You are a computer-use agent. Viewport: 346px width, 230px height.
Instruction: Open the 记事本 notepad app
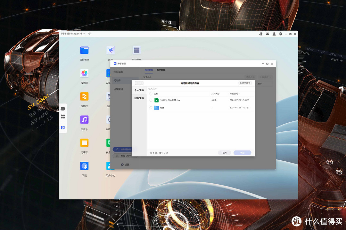coord(84,143)
